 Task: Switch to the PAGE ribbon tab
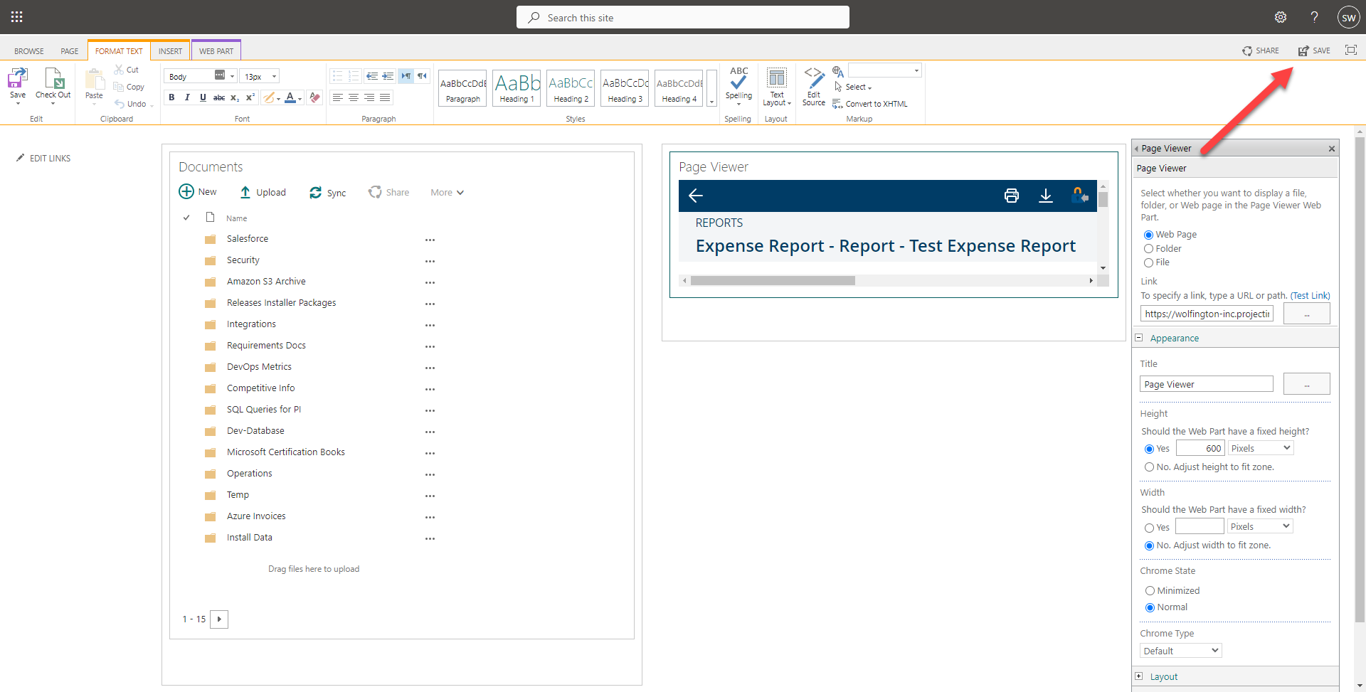pyautogui.click(x=70, y=51)
